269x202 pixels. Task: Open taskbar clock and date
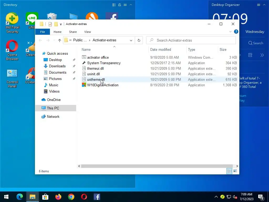(246, 197)
